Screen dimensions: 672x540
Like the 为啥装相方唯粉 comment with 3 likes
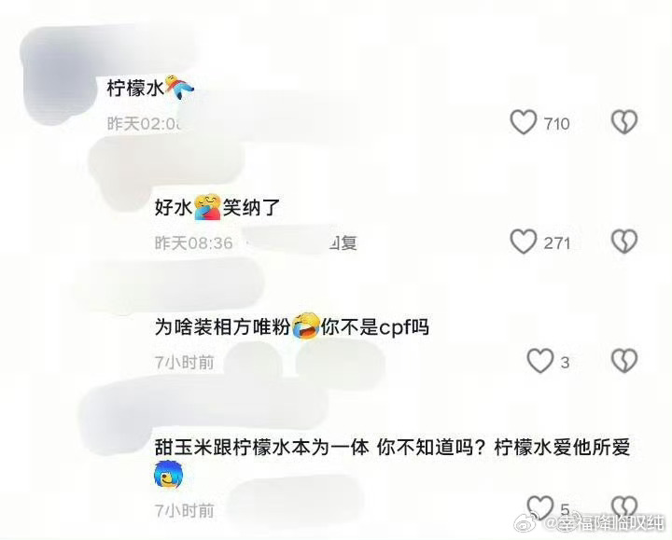coord(540,361)
